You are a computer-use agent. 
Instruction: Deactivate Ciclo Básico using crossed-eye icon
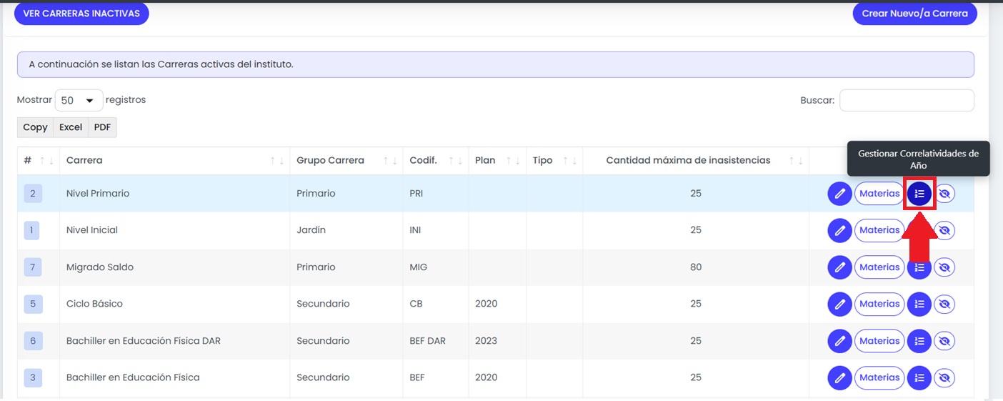tap(944, 304)
